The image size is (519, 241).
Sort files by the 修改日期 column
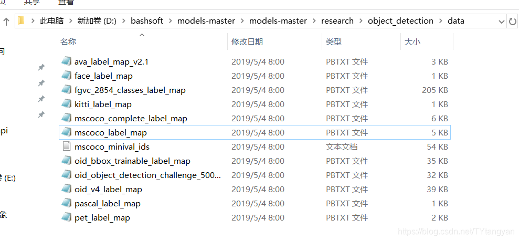pyautogui.click(x=247, y=41)
